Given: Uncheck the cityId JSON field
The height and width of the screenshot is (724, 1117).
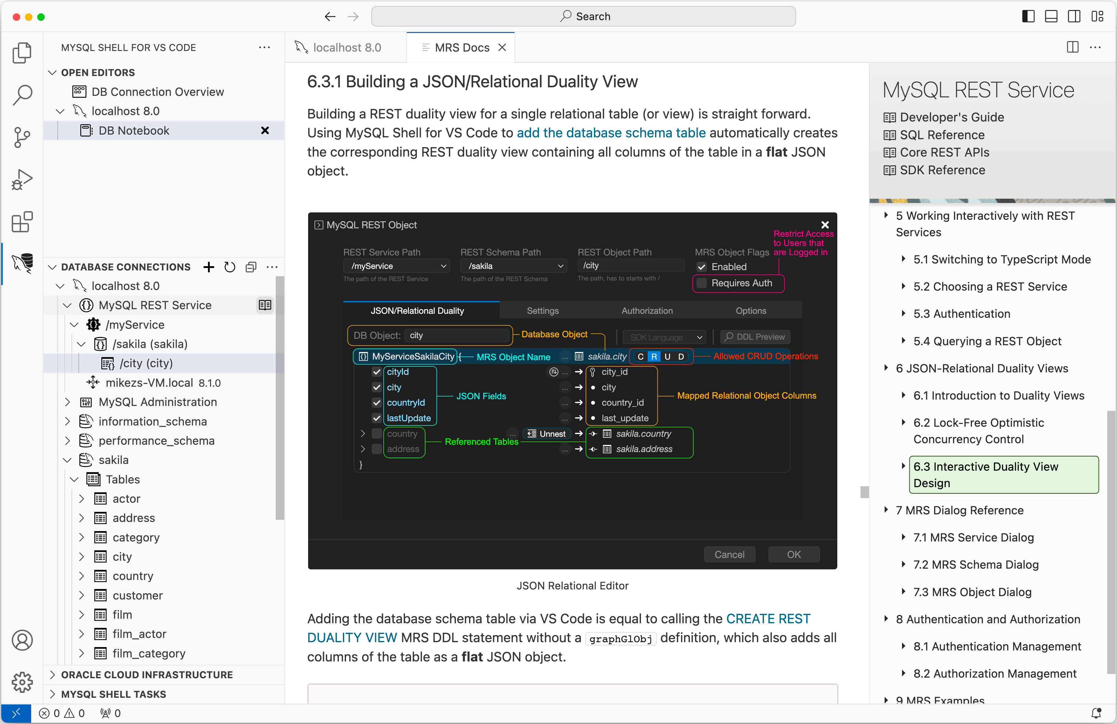Looking at the screenshot, I should [x=377, y=372].
